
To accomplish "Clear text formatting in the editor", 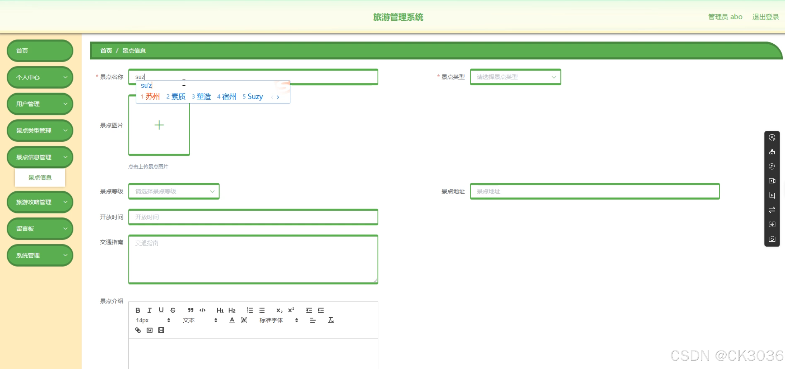I will click(x=331, y=320).
